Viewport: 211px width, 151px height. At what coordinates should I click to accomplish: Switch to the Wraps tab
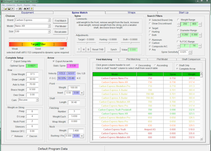(131, 12)
